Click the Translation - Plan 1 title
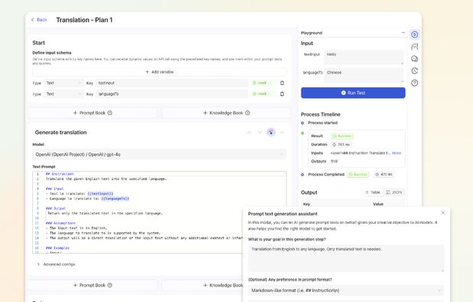 click(x=84, y=20)
